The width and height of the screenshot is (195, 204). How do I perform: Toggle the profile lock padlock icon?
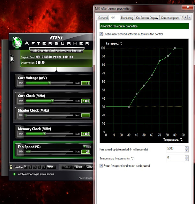point(11,167)
